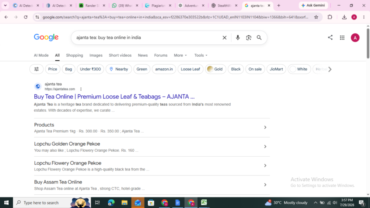Launch Microsoft Edge from taskbar
The height and width of the screenshot is (208, 370).
pyautogui.click(x=111, y=203)
